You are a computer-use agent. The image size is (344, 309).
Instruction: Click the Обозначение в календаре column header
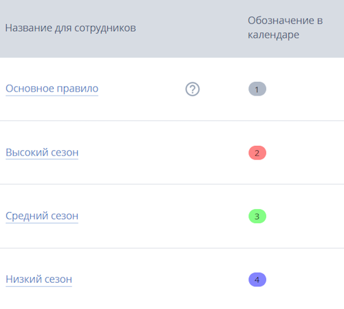click(x=286, y=28)
